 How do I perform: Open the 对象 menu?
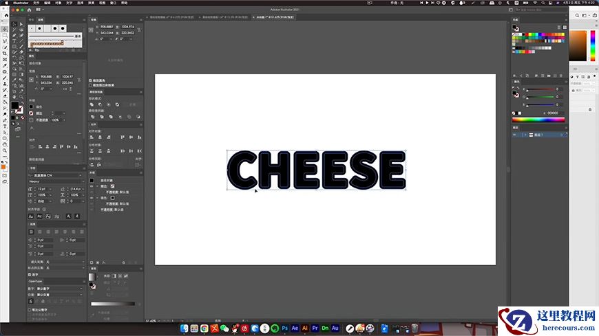click(58, 3)
